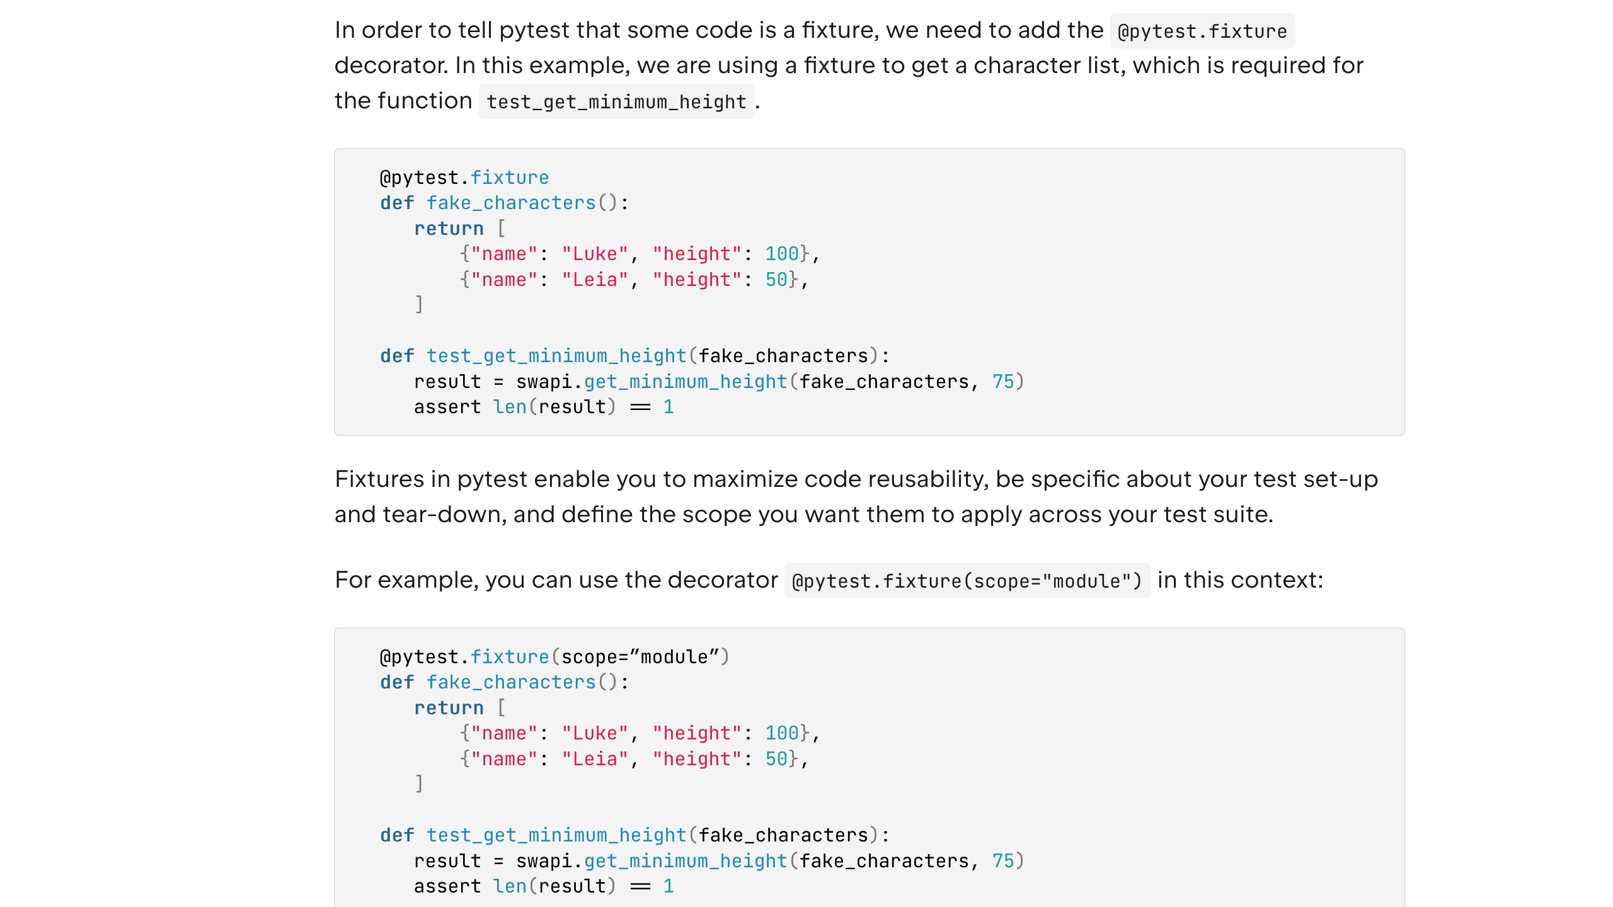Click the return keyword in second code block
Screen dimensions: 1613x907
point(449,708)
